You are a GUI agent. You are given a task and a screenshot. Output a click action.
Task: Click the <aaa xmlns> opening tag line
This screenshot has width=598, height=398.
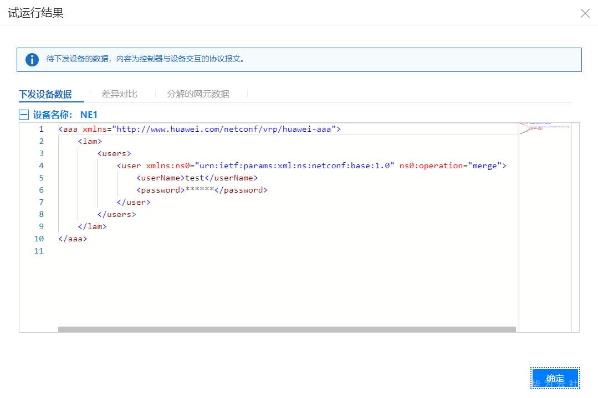[x=200, y=129]
